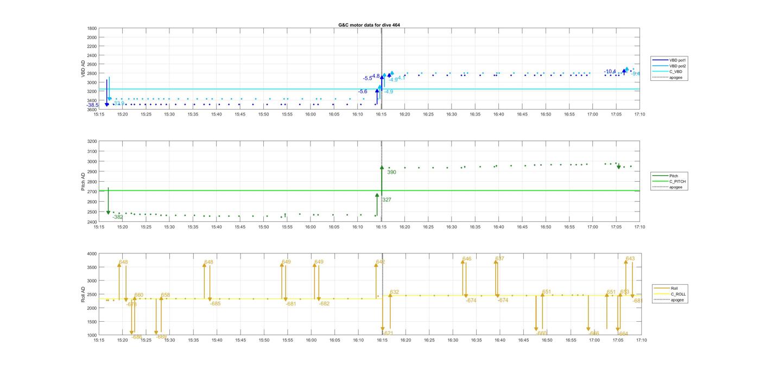Screen dimensions: 760x376
Task: Click the "-685" roll annotation
Action: click(216, 304)
